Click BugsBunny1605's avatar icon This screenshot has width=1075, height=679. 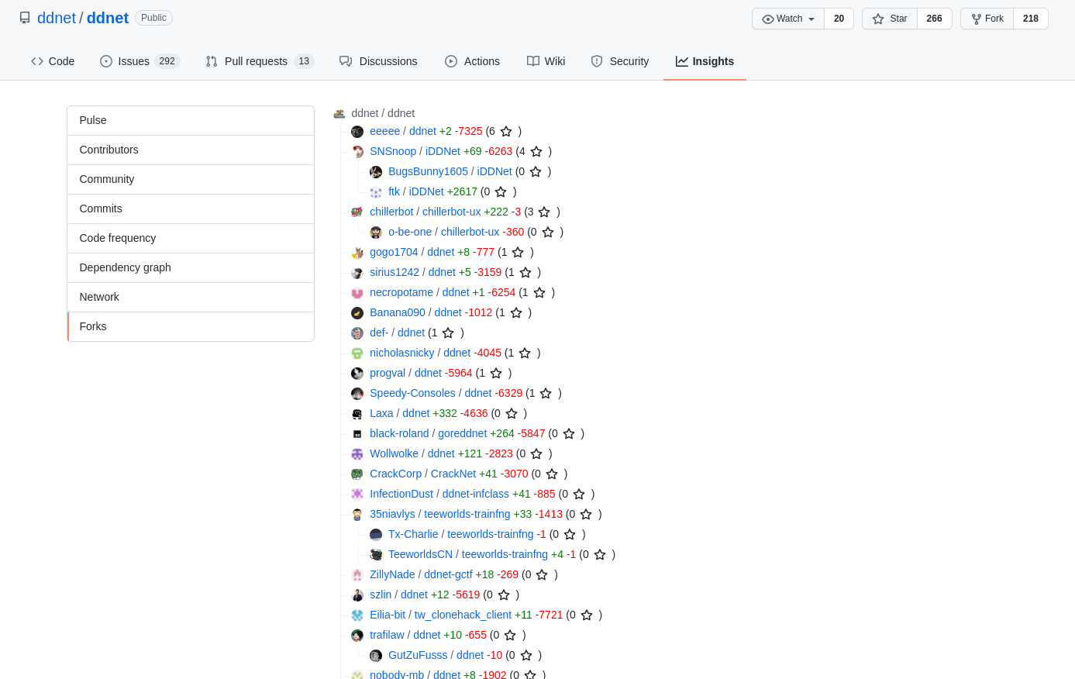point(376,172)
